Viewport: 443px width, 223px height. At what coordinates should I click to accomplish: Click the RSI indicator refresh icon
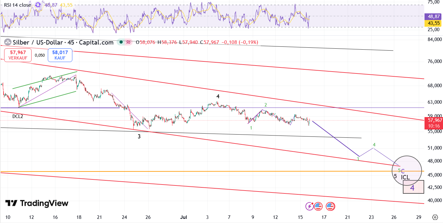(x=38, y=5)
